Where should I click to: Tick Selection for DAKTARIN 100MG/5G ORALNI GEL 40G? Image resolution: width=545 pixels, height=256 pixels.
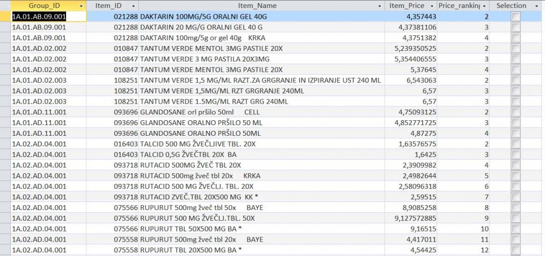pos(515,16)
